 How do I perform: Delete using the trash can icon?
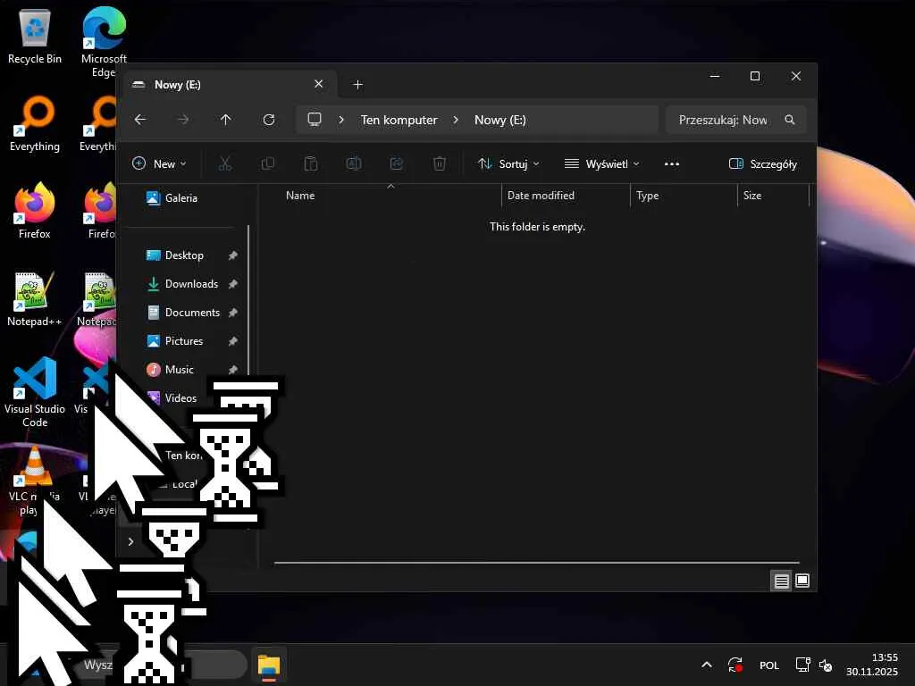(x=440, y=164)
